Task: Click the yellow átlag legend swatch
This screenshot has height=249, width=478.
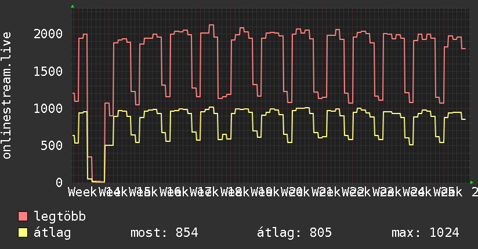Action: 23,233
